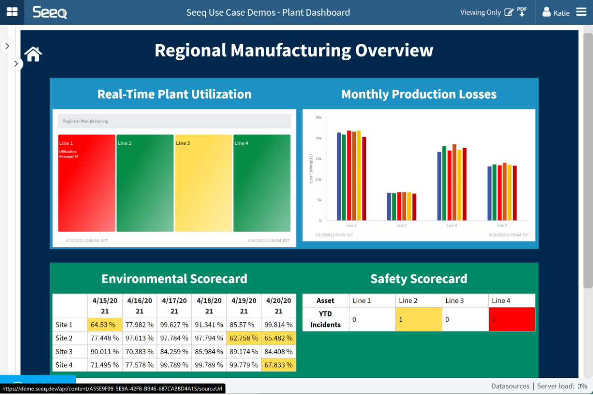Click the home icon on the dashboard
The image size is (593, 395).
point(32,53)
